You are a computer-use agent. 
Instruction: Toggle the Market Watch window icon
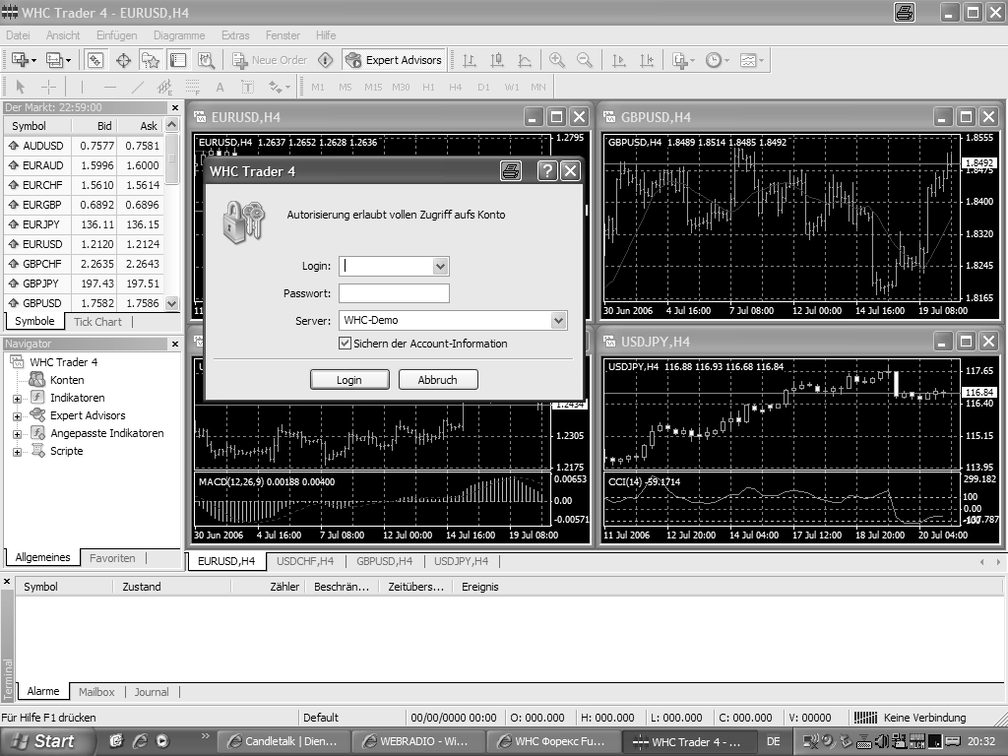[x=95, y=60]
